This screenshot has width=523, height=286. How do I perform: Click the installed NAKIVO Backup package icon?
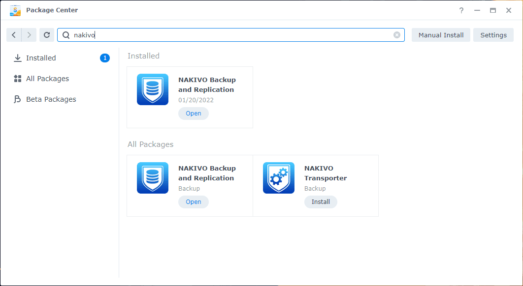[x=153, y=89]
